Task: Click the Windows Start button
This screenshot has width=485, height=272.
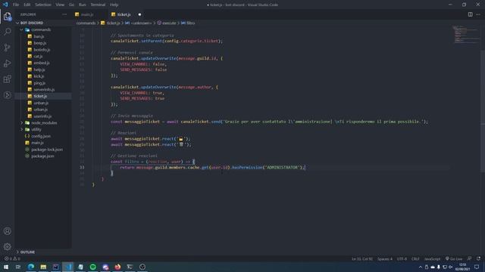Action: click(6, 267)
